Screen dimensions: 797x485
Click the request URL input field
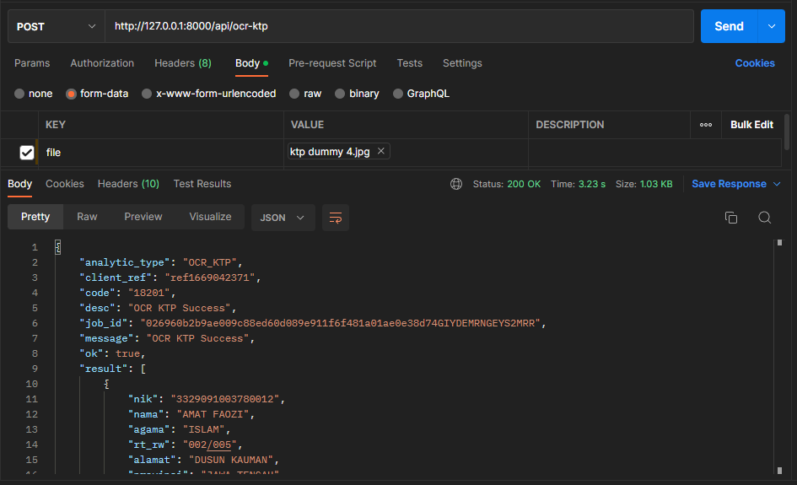click(x=399, y=26)
